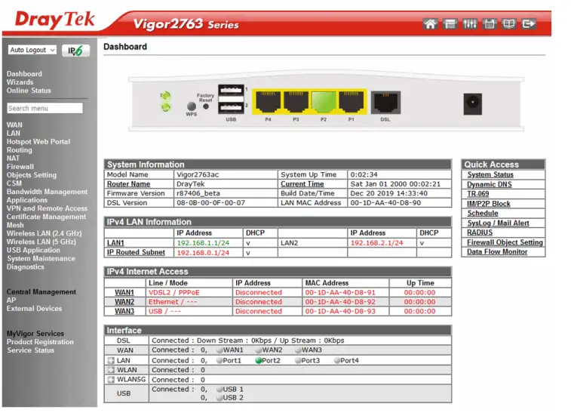571x416 pixels.
Task: Click the DrayTek logo
Action: point(54,20)
